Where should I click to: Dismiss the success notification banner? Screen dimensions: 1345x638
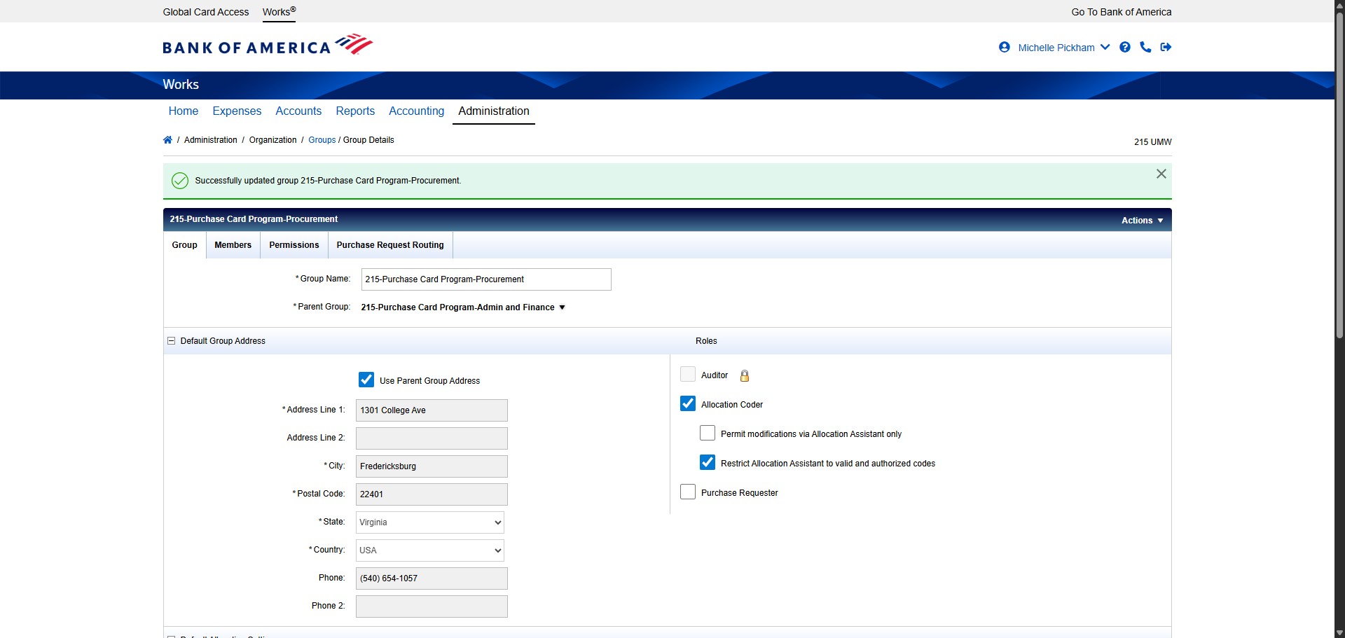pyautogui.click(x=1161, y=174)
